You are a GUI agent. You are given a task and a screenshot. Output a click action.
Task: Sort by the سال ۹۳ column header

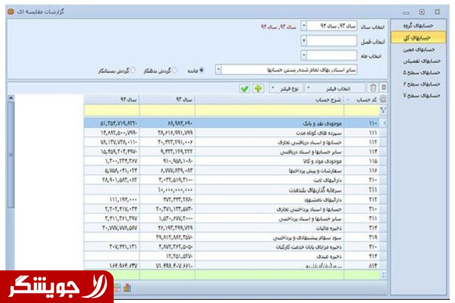tap(167, 99)
